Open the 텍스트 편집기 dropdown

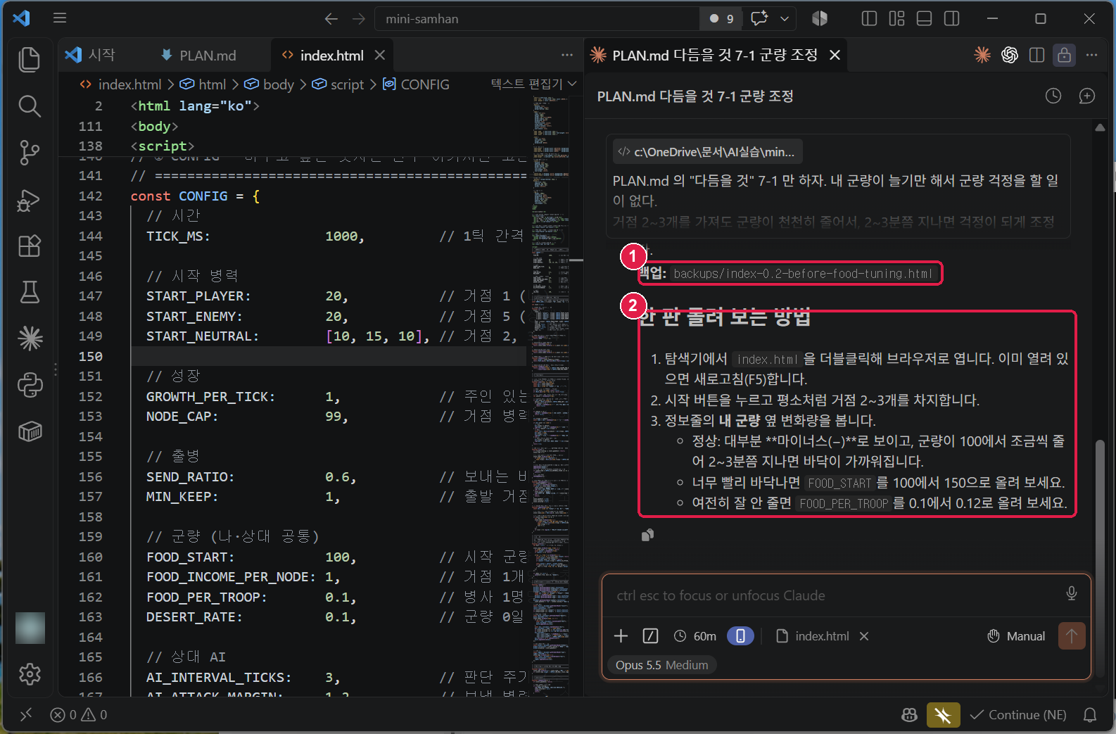(x=533, y=84)
